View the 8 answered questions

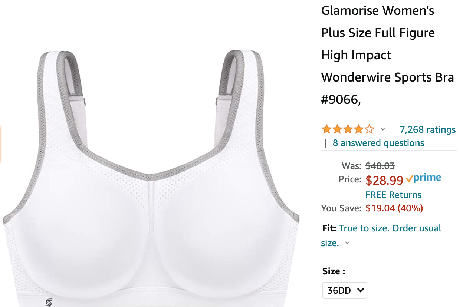[x=378, y=143]
